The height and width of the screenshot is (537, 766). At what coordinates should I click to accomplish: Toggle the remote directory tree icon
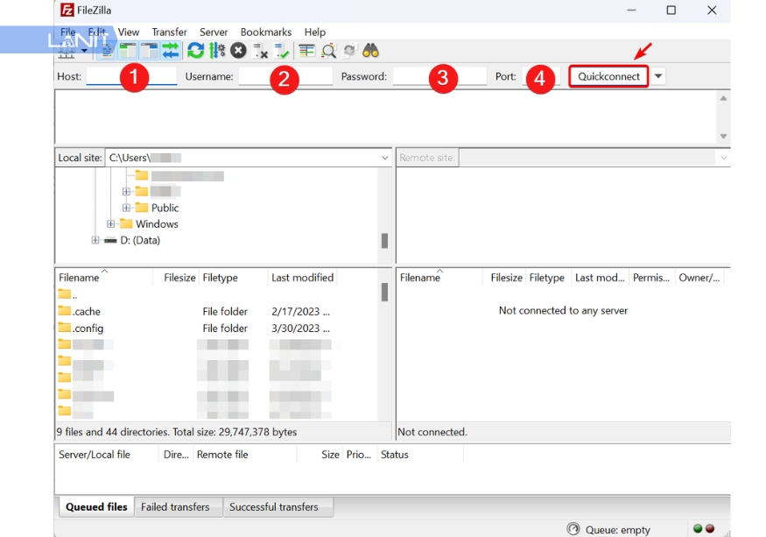click(149, 51)
